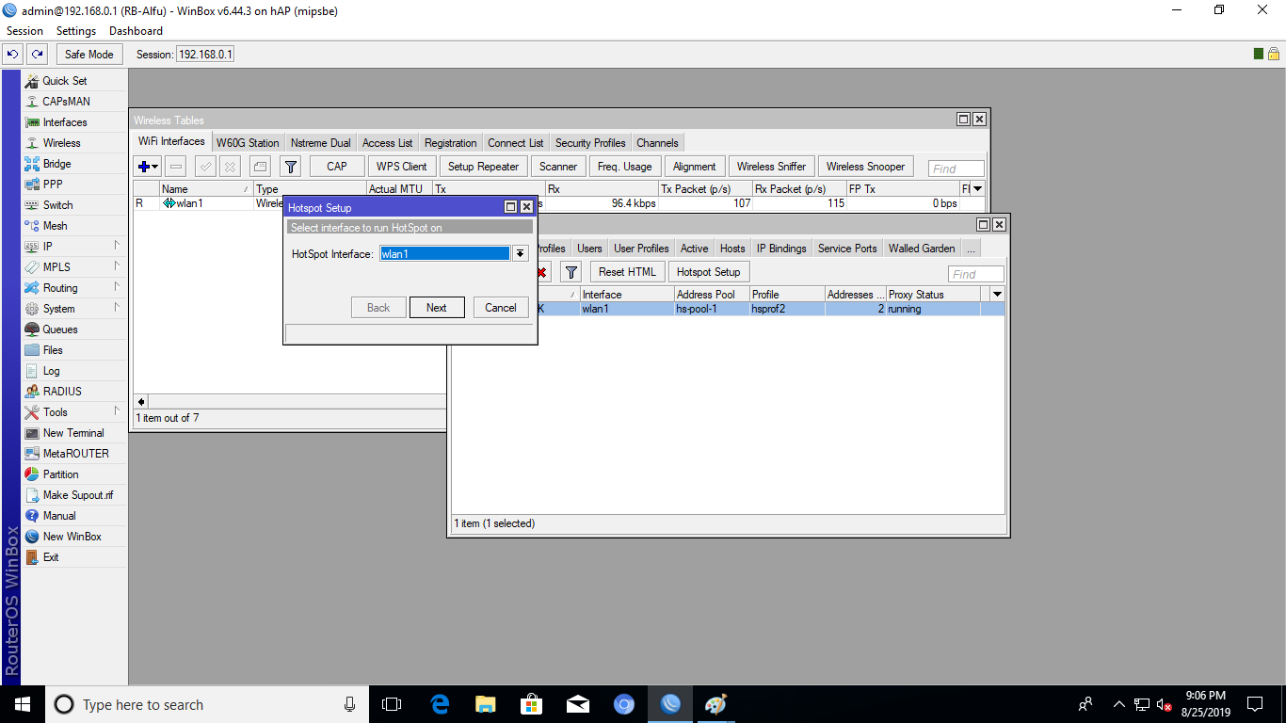This screenshot has height=723, width=1286.
Task: Open the Wireless sidebar entry
Action: [61, 143]
